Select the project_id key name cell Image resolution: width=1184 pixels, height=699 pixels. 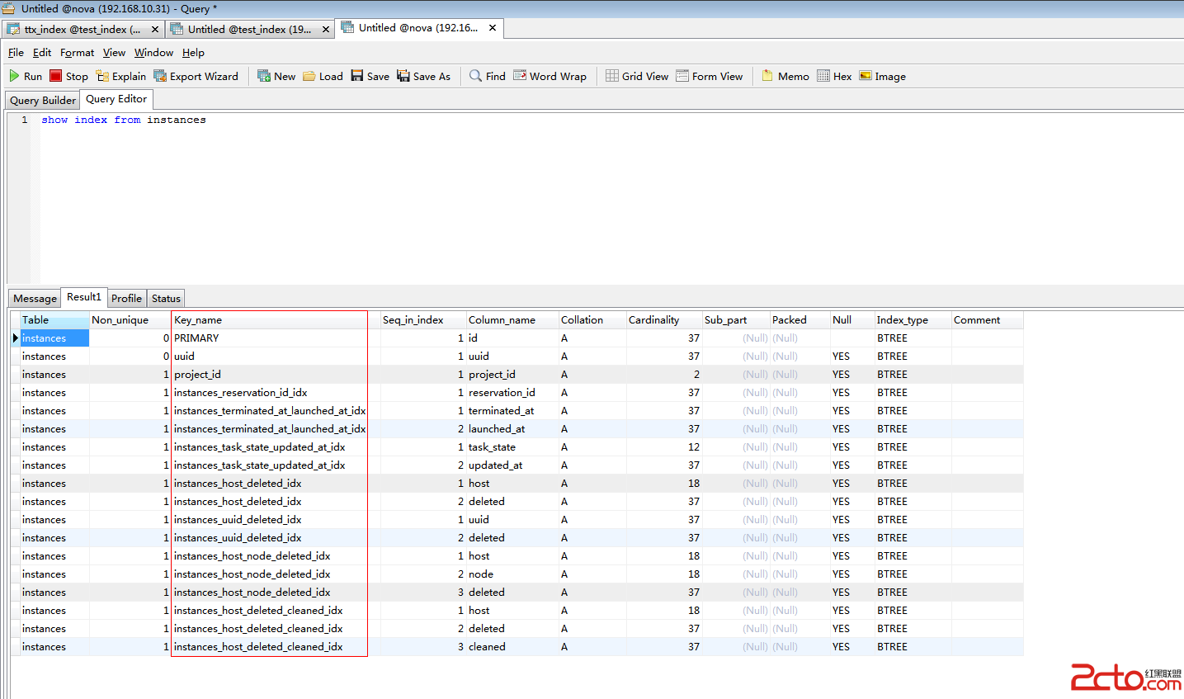(269, 374)
